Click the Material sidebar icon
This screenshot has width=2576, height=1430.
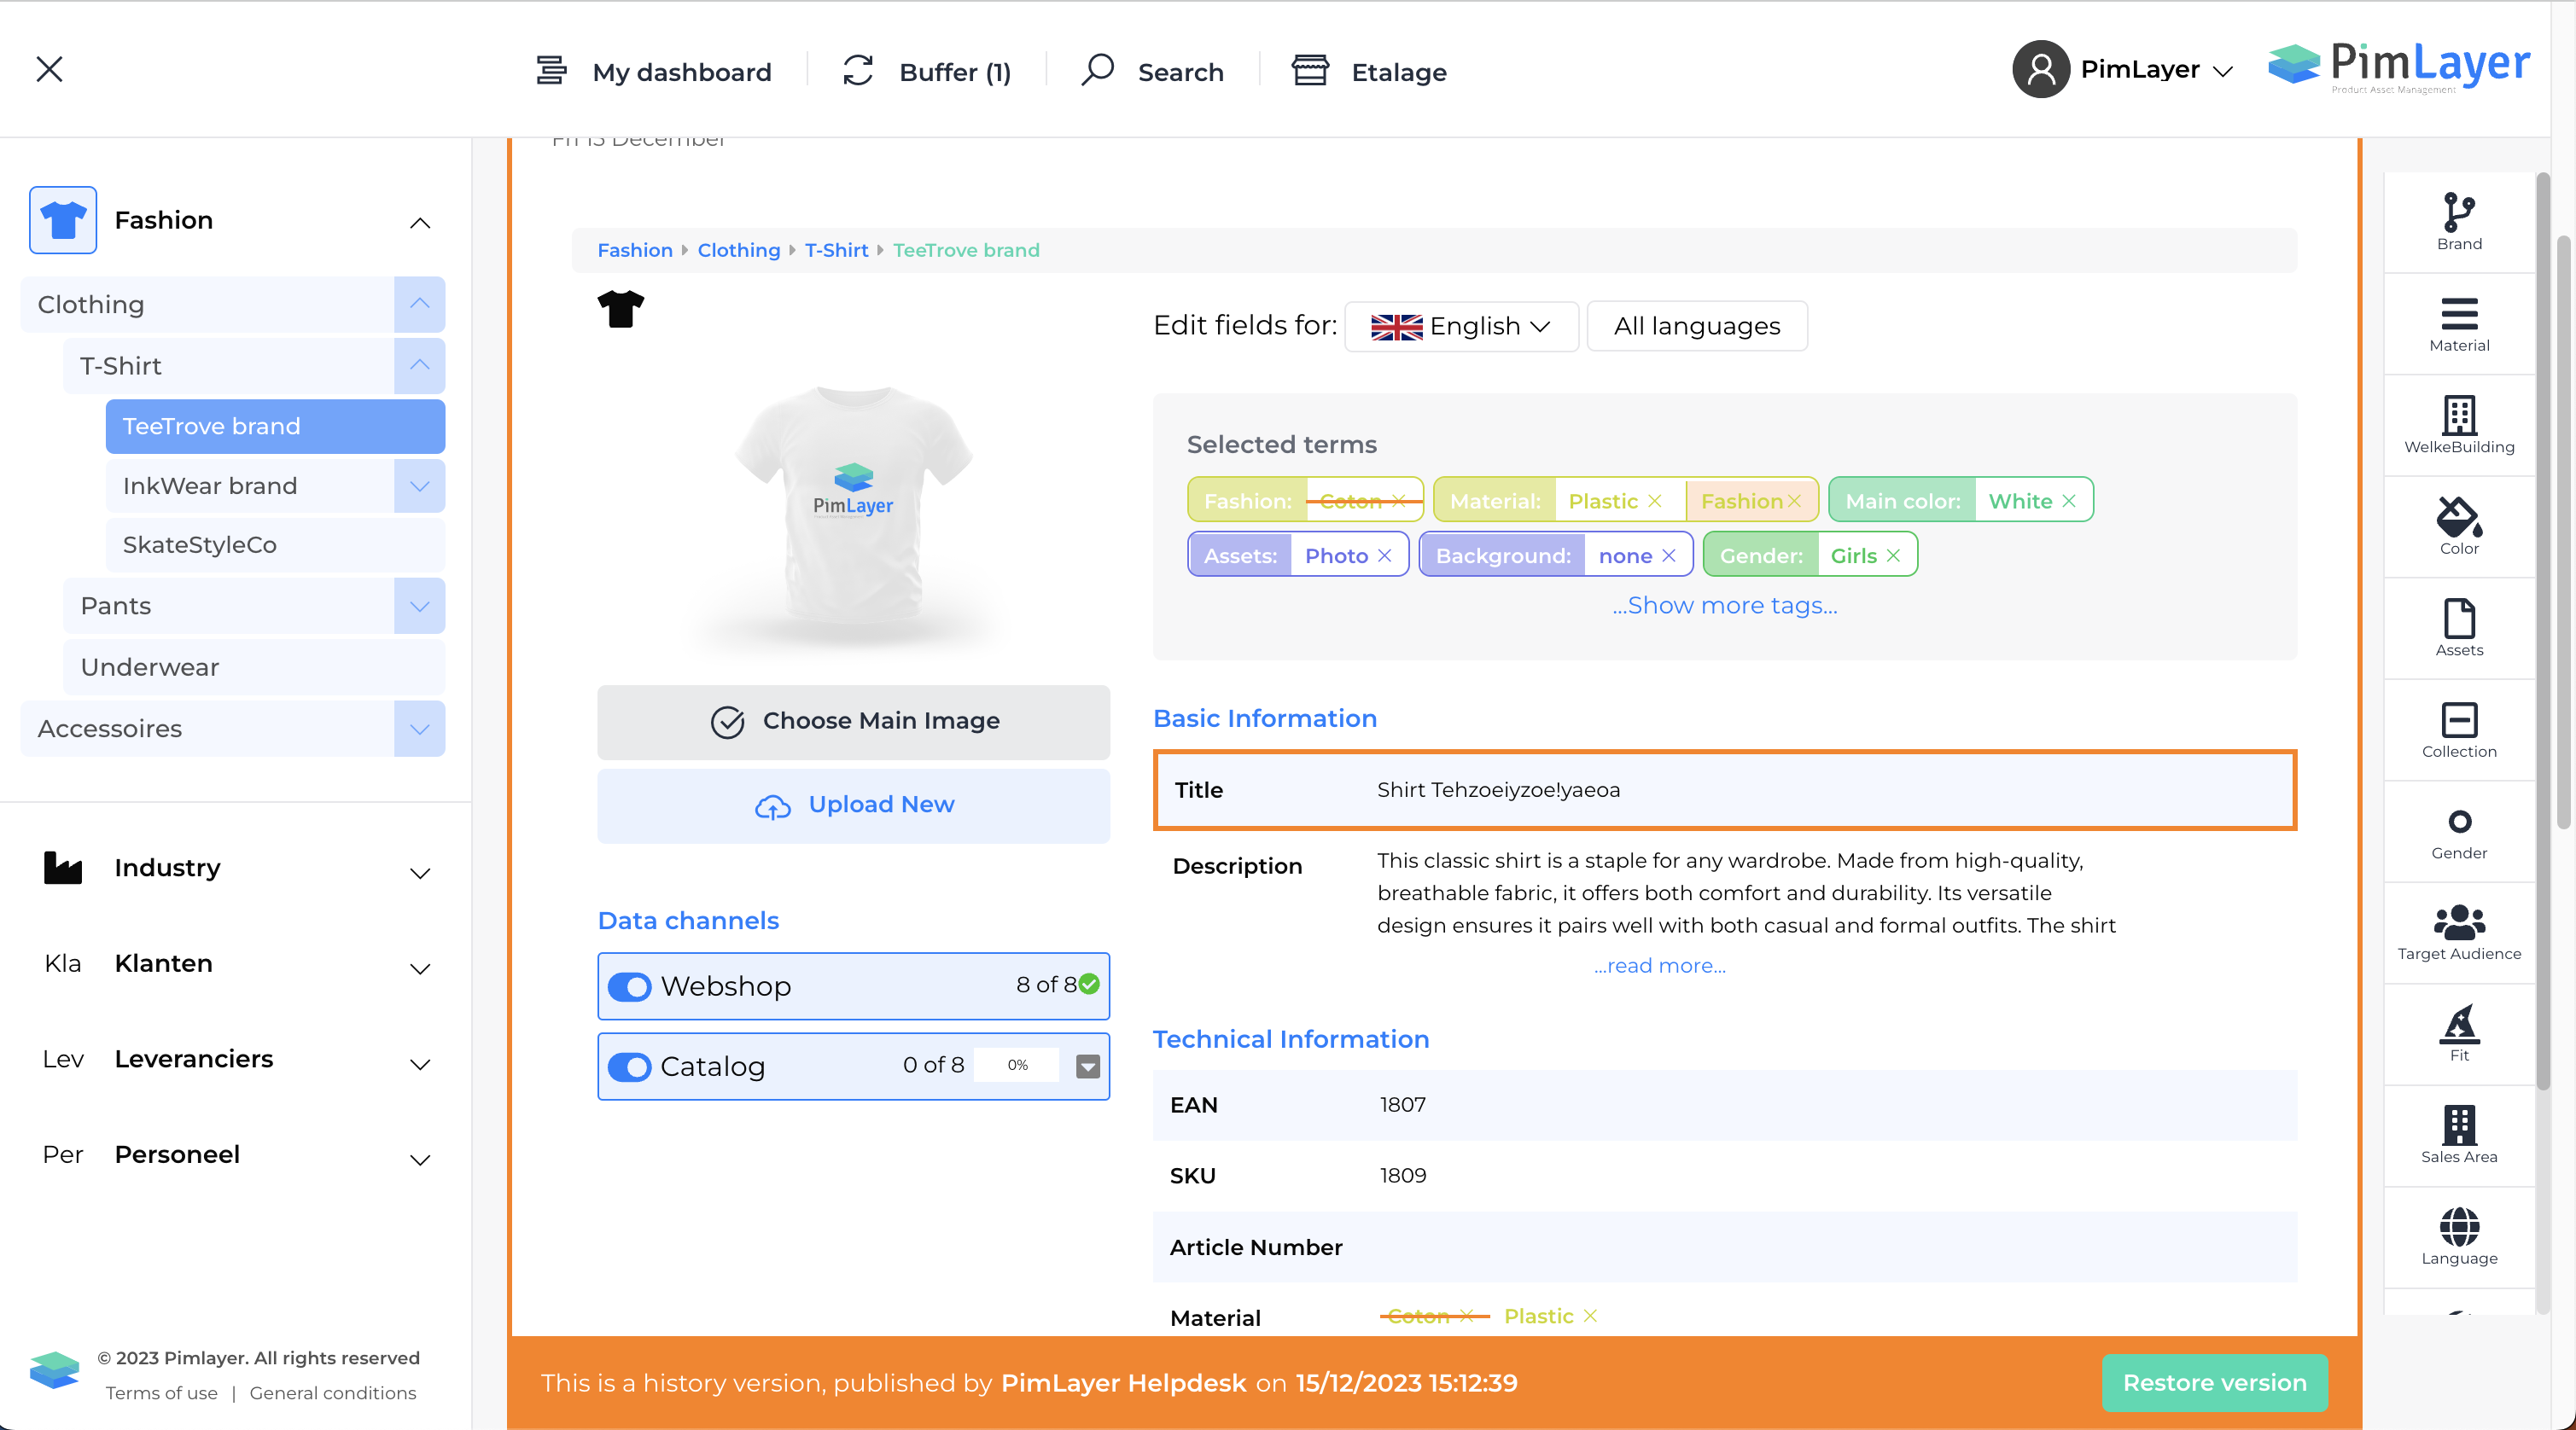click(2458, 323)
